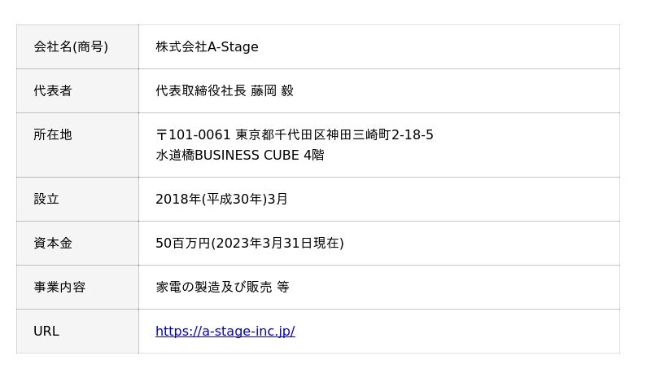Click the 水道橋BUSINESS CUBE 4階 line
The height and width of the screenshot is (378, 651).
click(x=239, y=155)
